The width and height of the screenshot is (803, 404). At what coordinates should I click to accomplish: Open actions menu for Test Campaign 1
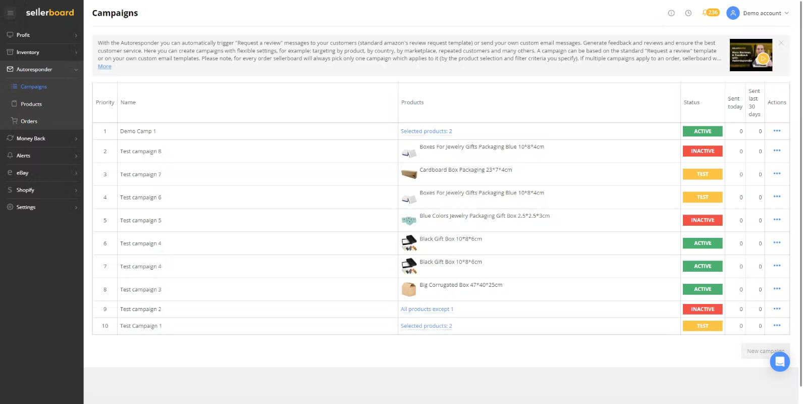(x=777, y=325)
